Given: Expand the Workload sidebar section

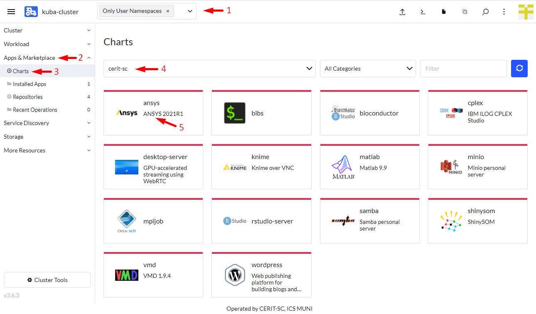Looking at the screenshot, I should point(47,44).
